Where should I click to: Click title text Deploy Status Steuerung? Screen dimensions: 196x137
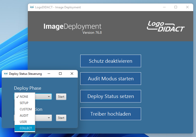[25, 74]
